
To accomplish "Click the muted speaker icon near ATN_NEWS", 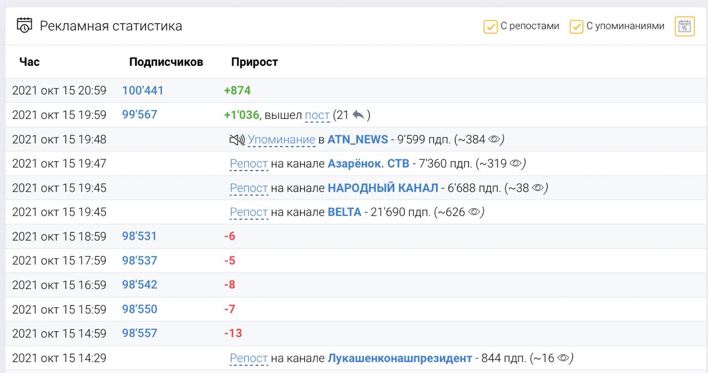I will coord(237,139).
